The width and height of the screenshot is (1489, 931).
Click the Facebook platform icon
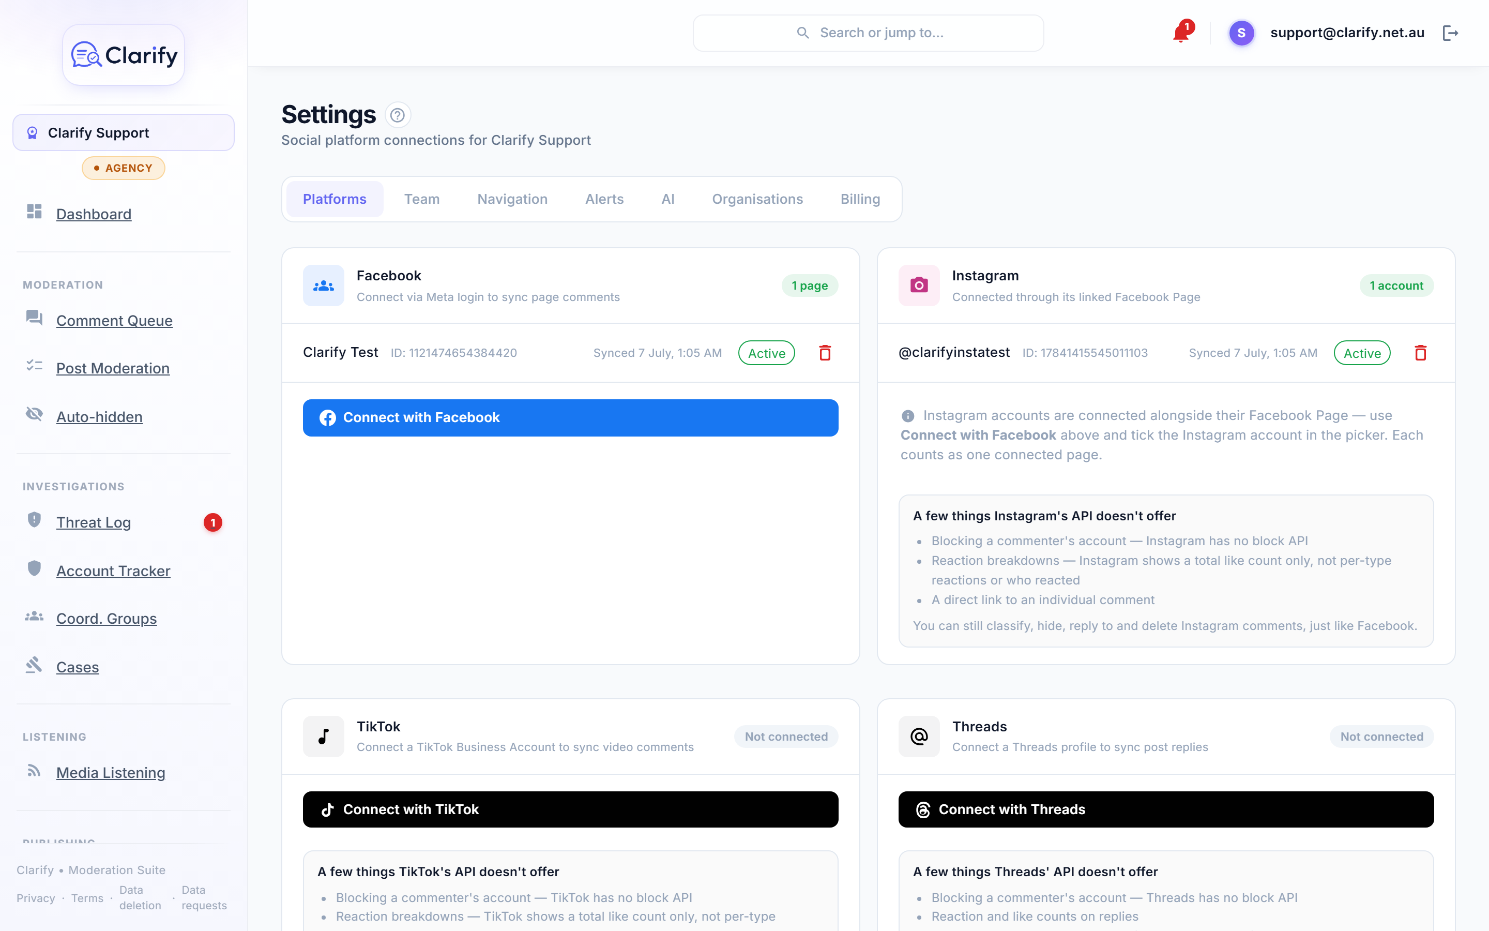tap(324, 286)
